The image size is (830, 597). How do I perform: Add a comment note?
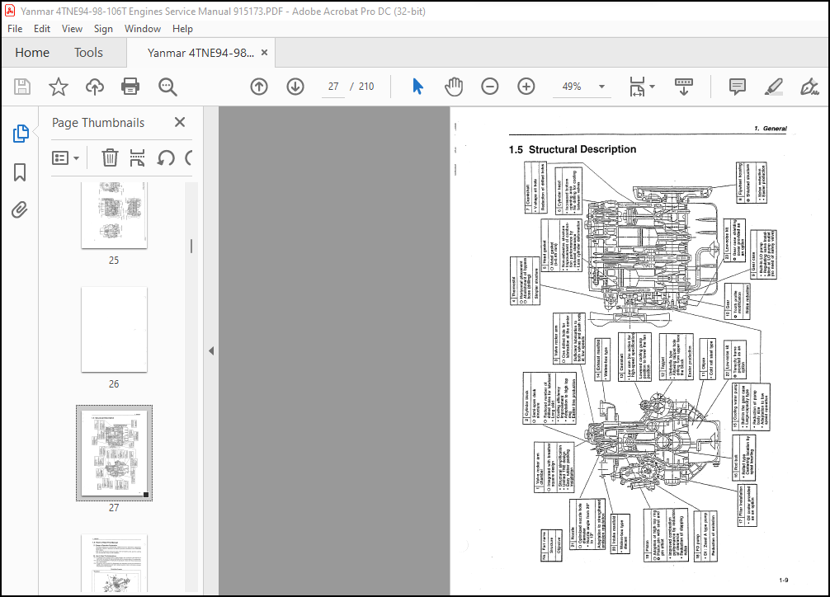(738, 87)
